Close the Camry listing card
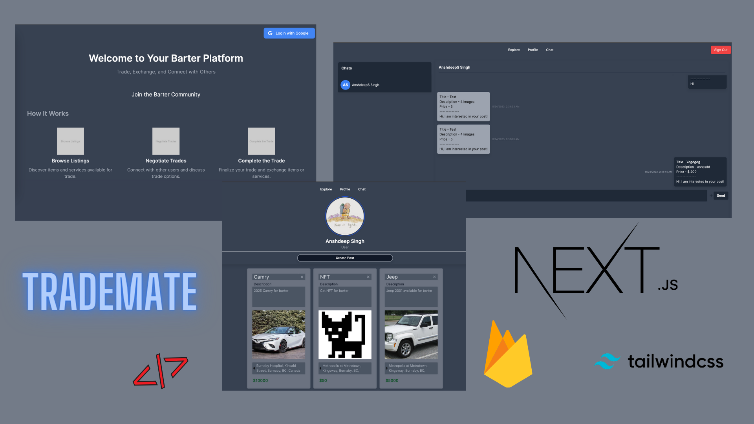Viewport: 754px width, 424px height. point(302,277)
